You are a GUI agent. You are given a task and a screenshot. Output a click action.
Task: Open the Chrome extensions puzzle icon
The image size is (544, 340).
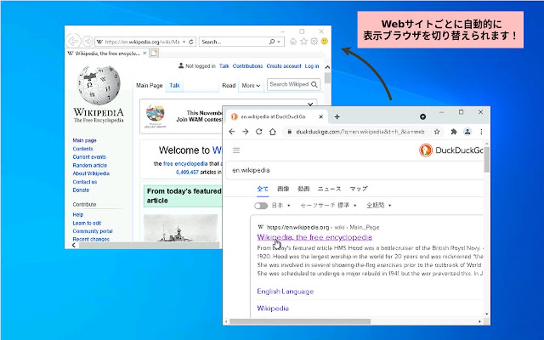coord(453,132)
